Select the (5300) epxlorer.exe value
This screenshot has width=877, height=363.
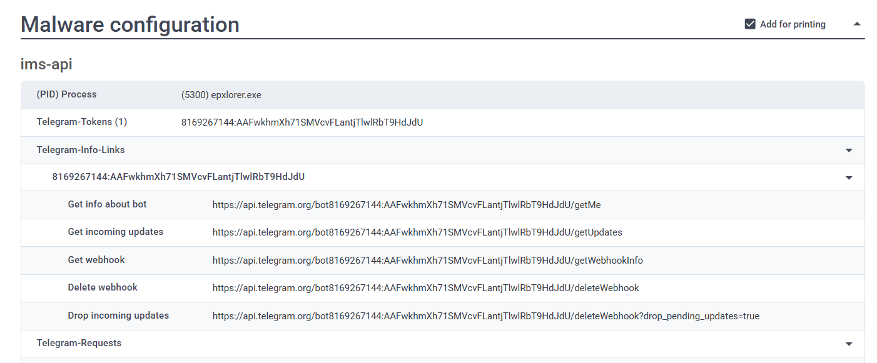[x=221, y=95]
